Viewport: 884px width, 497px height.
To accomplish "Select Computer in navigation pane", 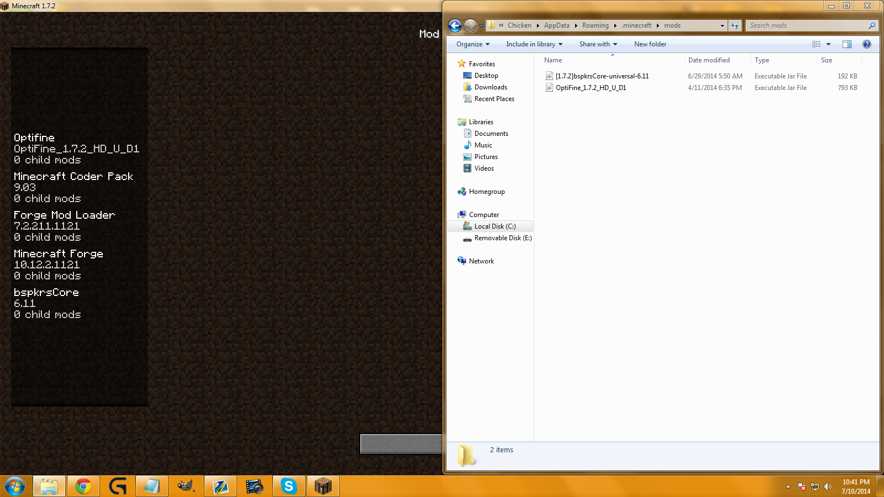I will pos(484,215).
